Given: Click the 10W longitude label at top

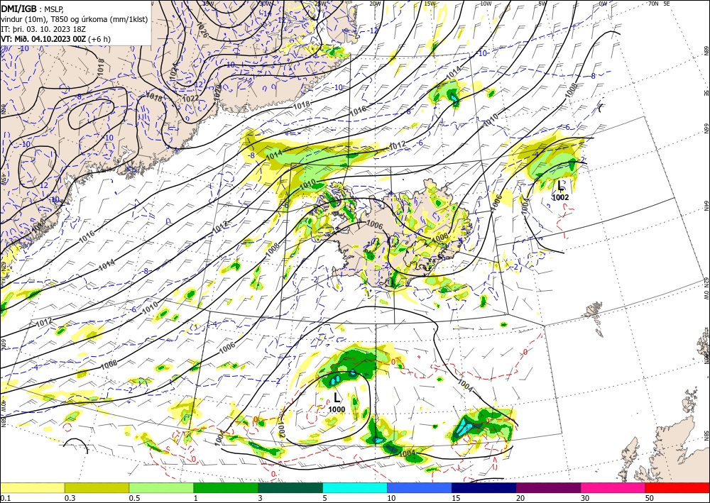Looking at the screenshot, I should pyautogui.click(x=486, y=4).
